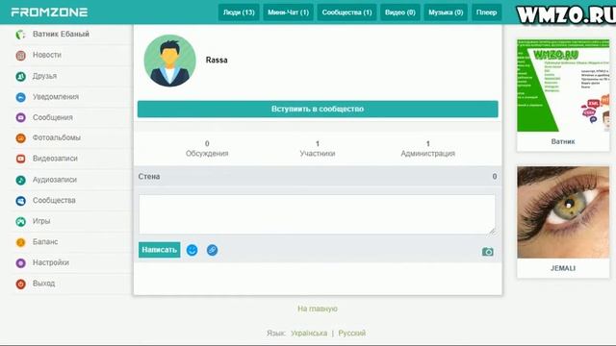The image size is (616, 346).
Task: Switch language to Русский
Action: point(351,334)
